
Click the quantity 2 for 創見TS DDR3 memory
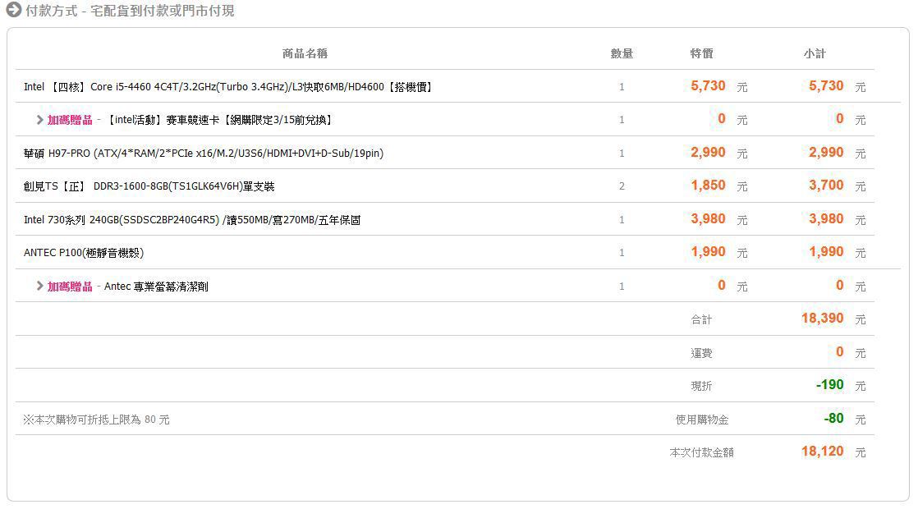point(622,186)
